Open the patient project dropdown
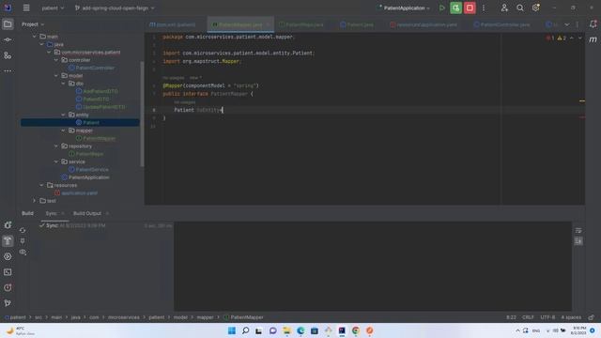This screenshot has width=601, height=338. [x=53, y=8]
